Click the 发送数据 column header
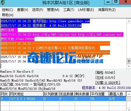Viewport: 131px width, 111px height. pos(67,94)
